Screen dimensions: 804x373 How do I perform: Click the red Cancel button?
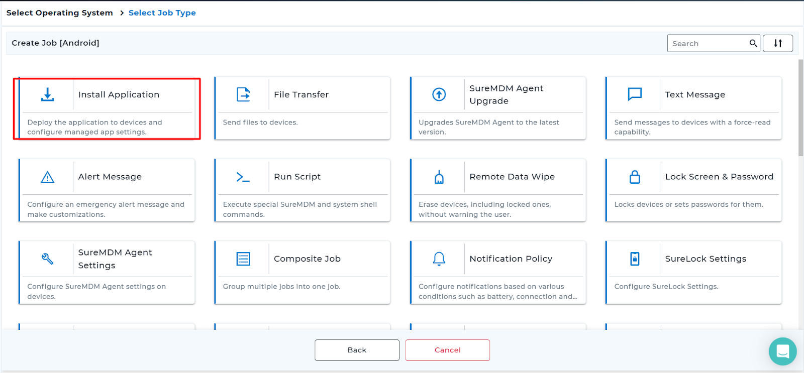(447, 350)
